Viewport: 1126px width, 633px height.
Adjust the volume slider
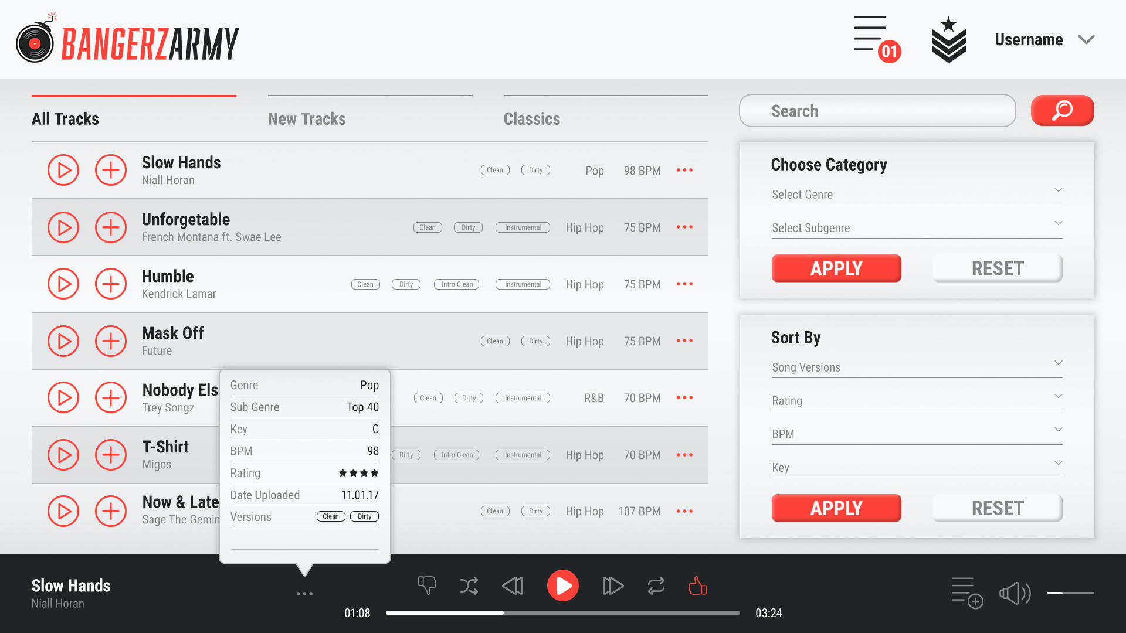pos(1070,593)
